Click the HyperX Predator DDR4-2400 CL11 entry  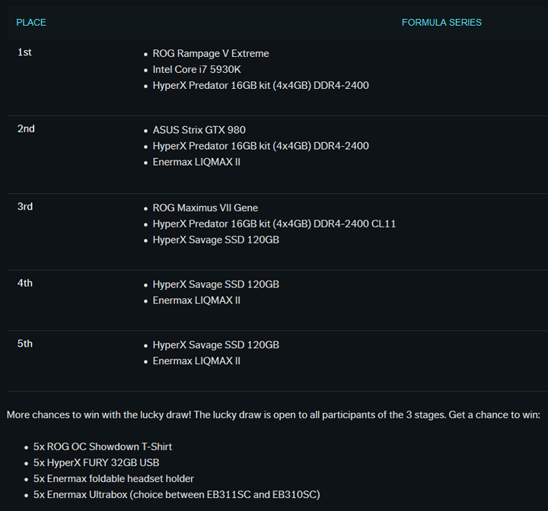pyautogui.click(x=274, y=224)
